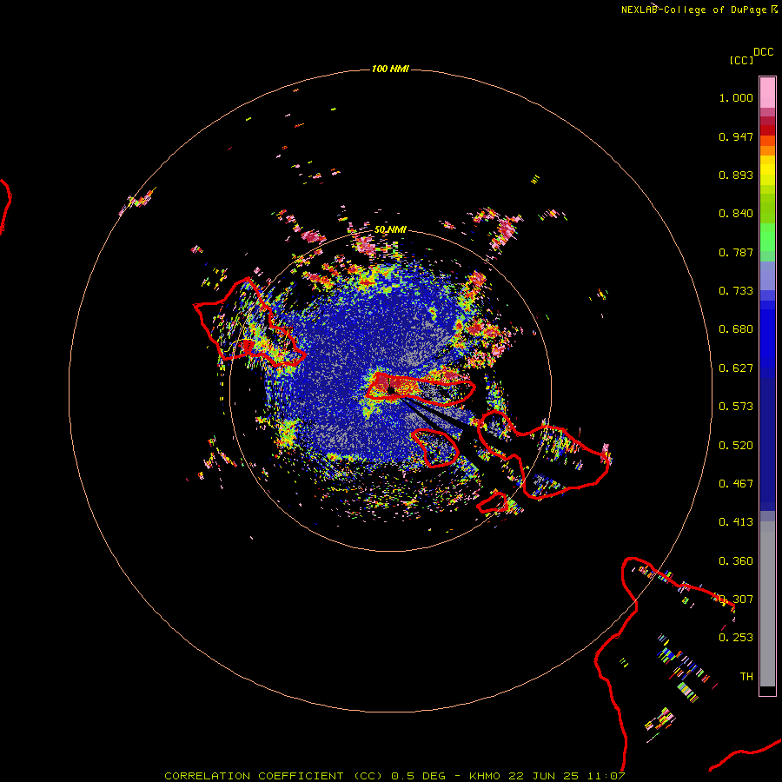Select the 0.360 scale value
This screenshot has width=782, height=782.
coord(736,561)
